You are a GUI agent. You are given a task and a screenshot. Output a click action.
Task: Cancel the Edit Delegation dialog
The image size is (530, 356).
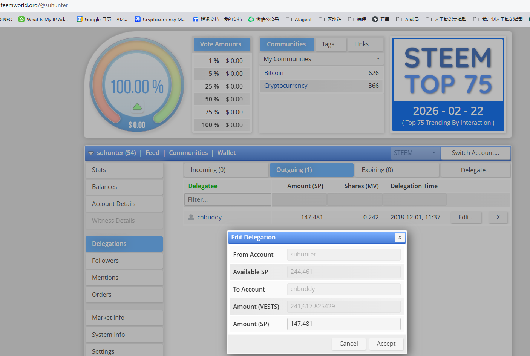[x=348, y=344]
